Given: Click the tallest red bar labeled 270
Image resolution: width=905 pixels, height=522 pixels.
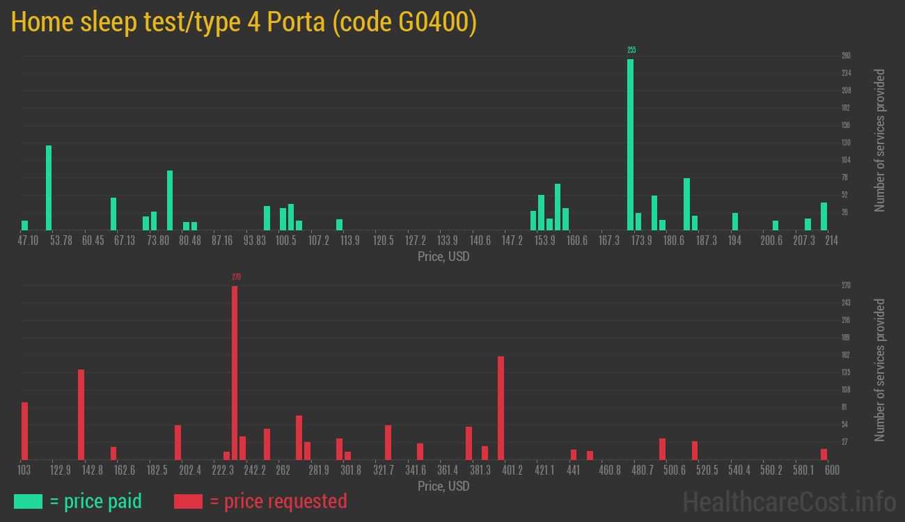Looking at the screenshot, I should pos(235,369).
